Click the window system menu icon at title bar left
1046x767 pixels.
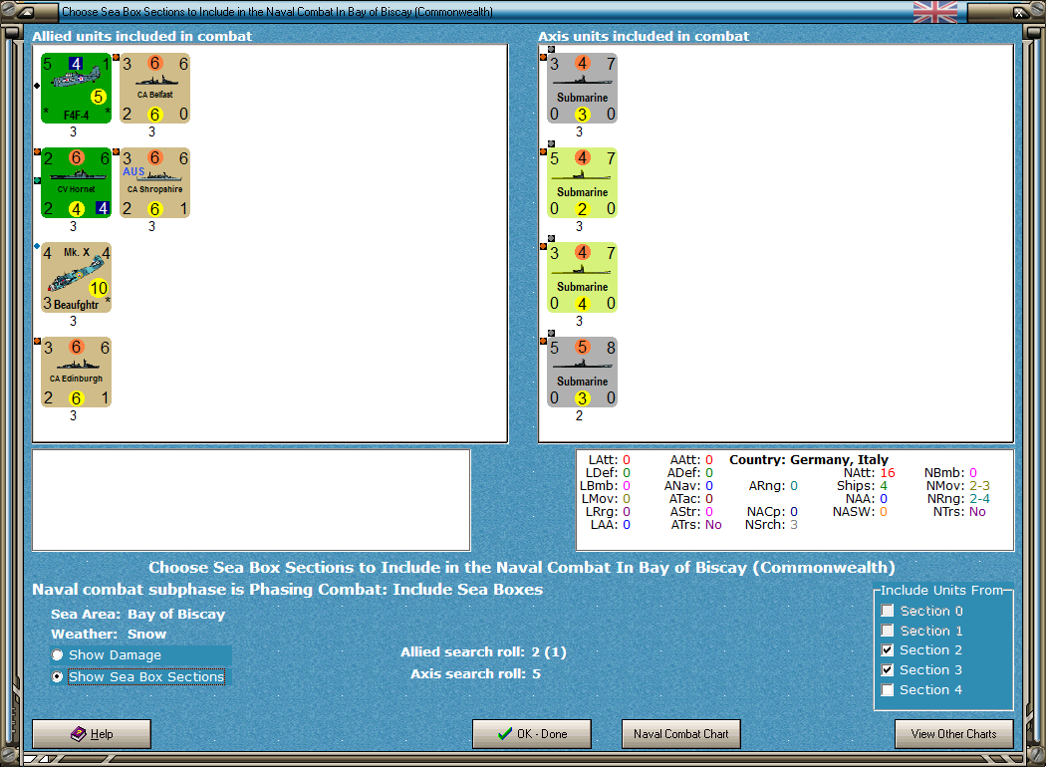click(x=26, y=11)
